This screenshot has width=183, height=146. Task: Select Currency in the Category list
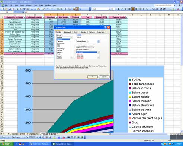tap(60, 41)
